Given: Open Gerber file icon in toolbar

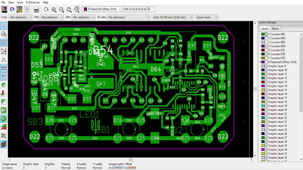Looking at the screenshot, I should 19,9.
